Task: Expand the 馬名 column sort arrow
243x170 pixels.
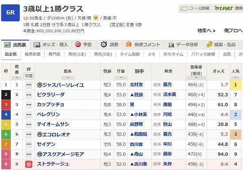Action: pos(68,77)
